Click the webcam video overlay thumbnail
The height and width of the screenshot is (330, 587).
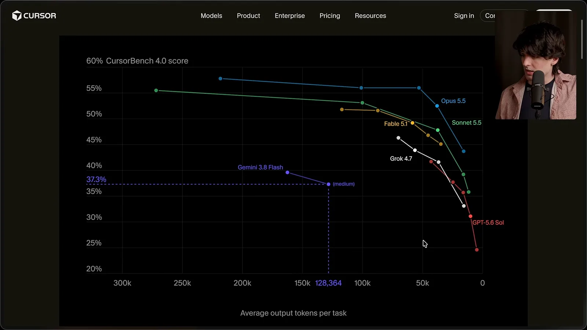(x=536, y=65)
